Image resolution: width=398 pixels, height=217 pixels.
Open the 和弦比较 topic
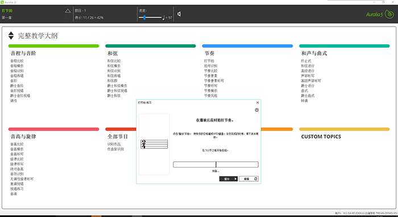(114, 61)
